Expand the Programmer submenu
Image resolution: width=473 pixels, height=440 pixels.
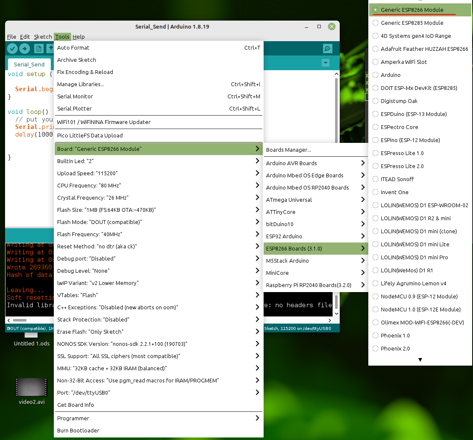159,418
